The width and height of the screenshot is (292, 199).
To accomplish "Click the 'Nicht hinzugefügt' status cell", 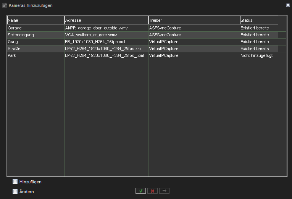I will [257, 55].
